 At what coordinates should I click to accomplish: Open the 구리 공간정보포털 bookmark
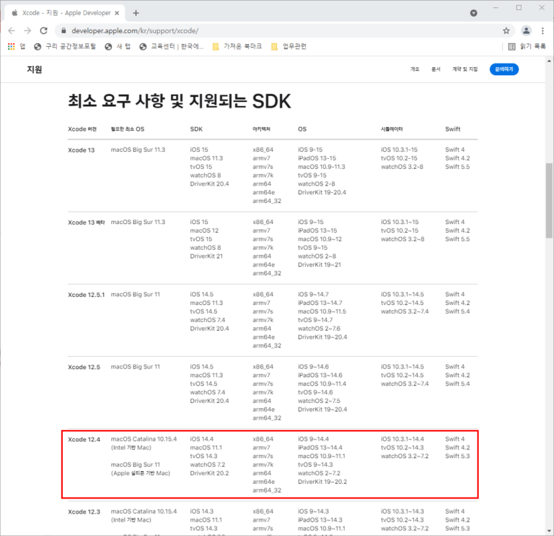point(65,46)
